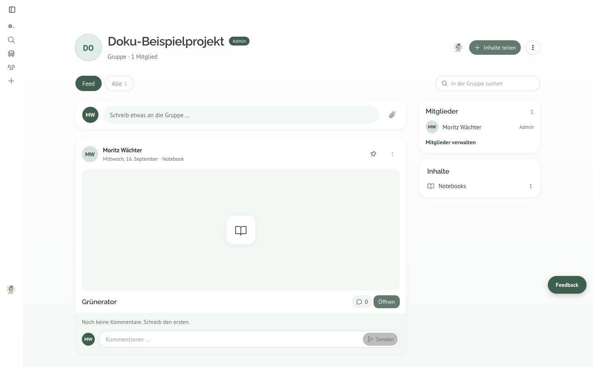Focus the Schreib etwas an die Gruppe field
The height and width of the screenshot is (367, 593).
241,115
